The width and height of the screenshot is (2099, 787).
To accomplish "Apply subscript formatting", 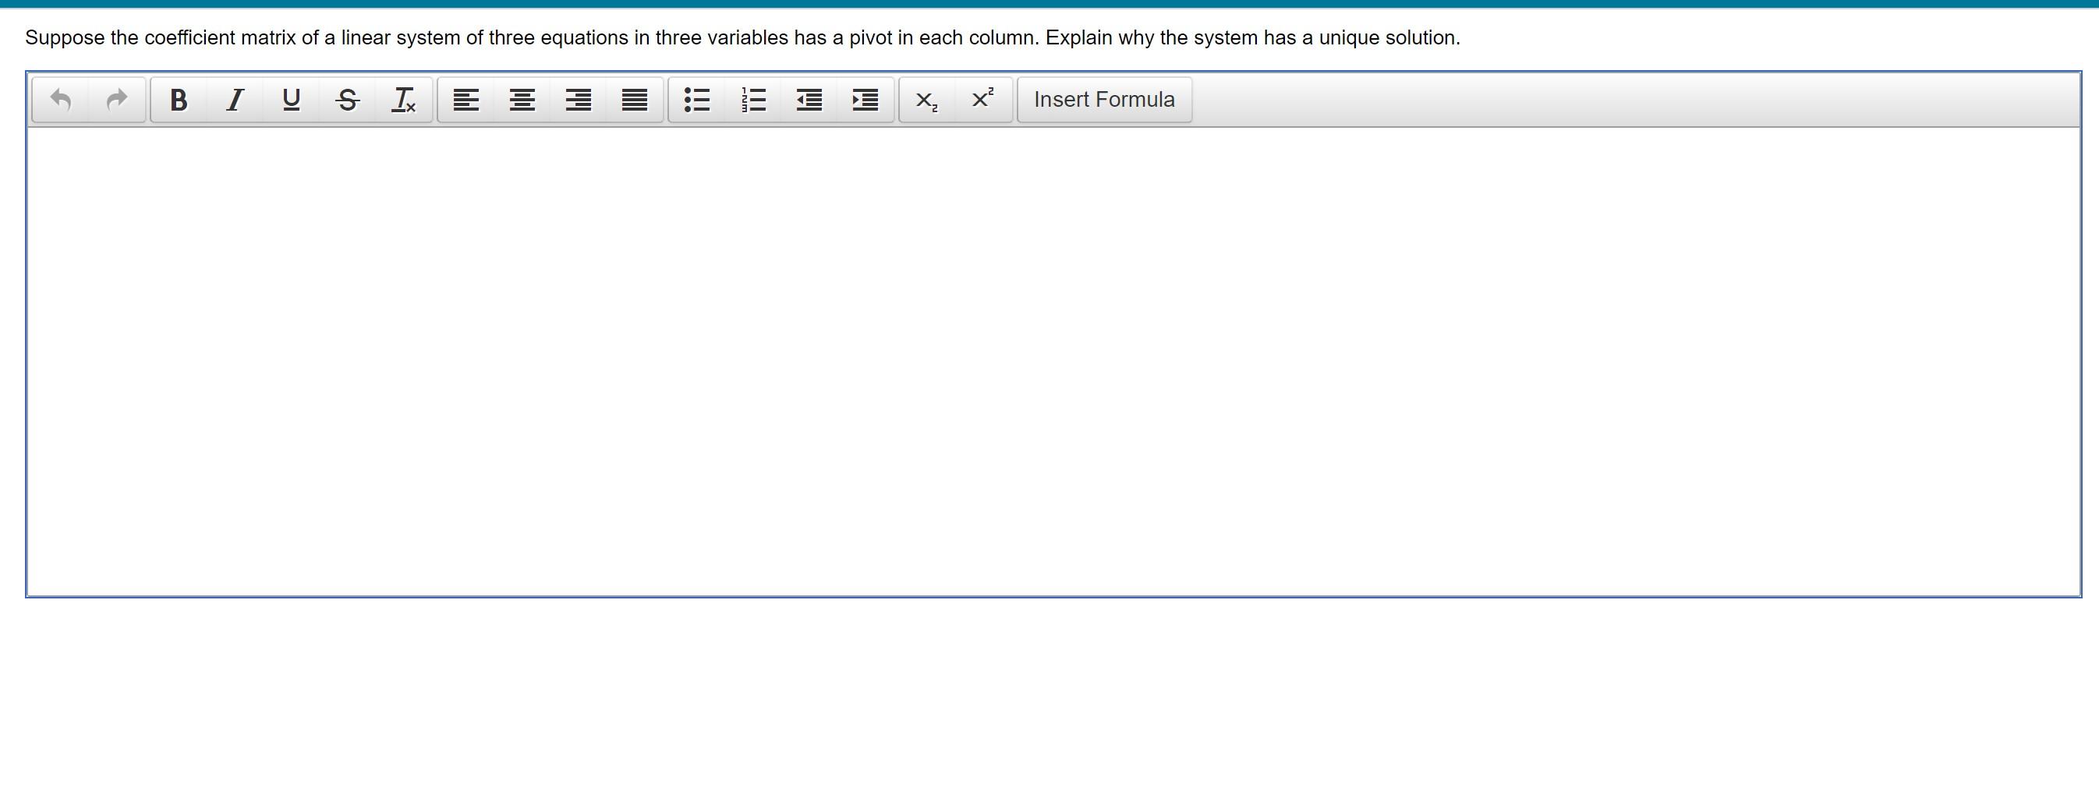I will (926, 100).
